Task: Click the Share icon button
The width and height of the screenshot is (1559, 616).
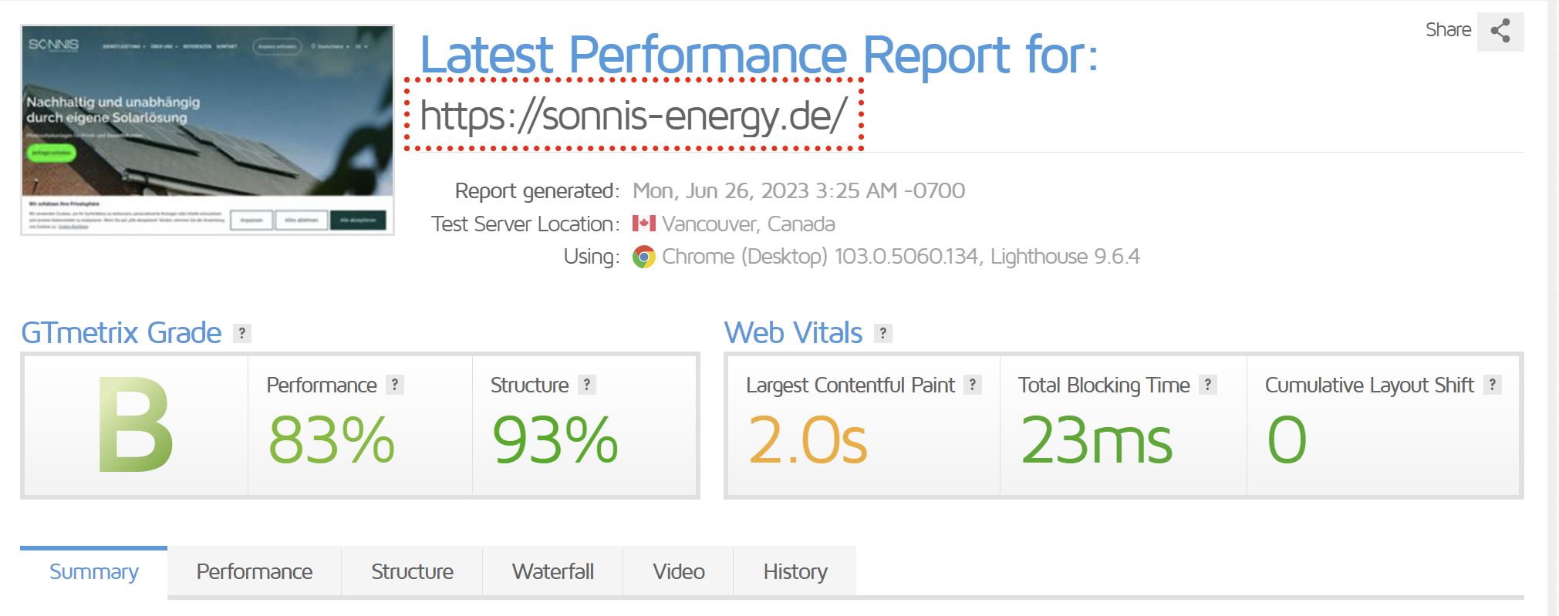Action: click(x=1500, y=32)
